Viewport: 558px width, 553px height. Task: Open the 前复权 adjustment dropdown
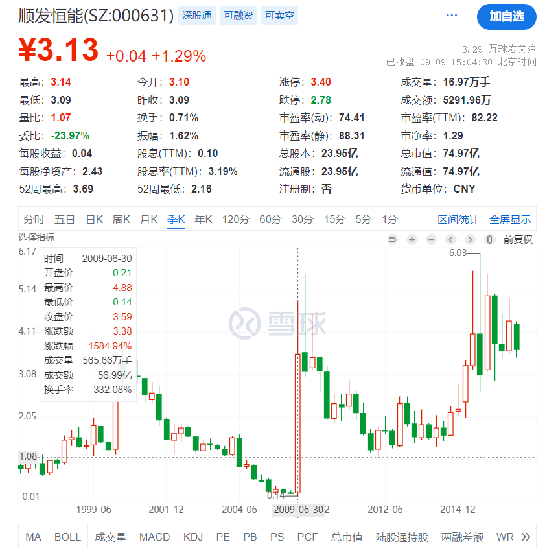(x=518, y=240)
